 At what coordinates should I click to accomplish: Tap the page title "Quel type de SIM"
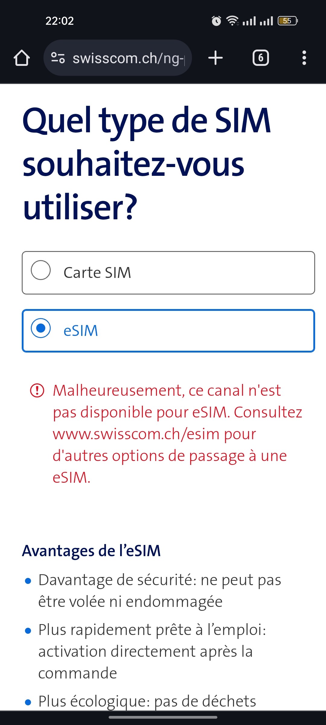[x=147, y=121]
